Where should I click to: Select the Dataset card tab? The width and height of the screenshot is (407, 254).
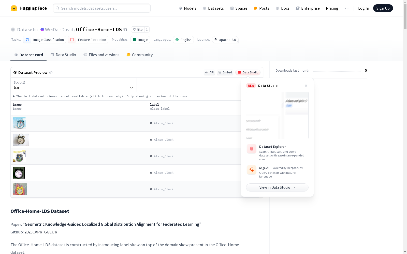point(28,55)
